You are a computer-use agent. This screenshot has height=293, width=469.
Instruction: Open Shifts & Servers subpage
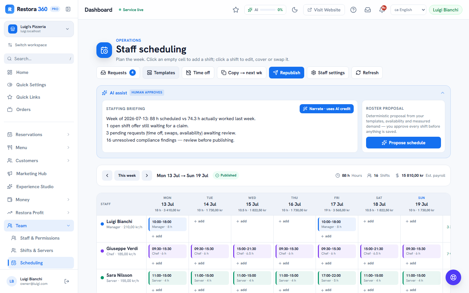41,250
